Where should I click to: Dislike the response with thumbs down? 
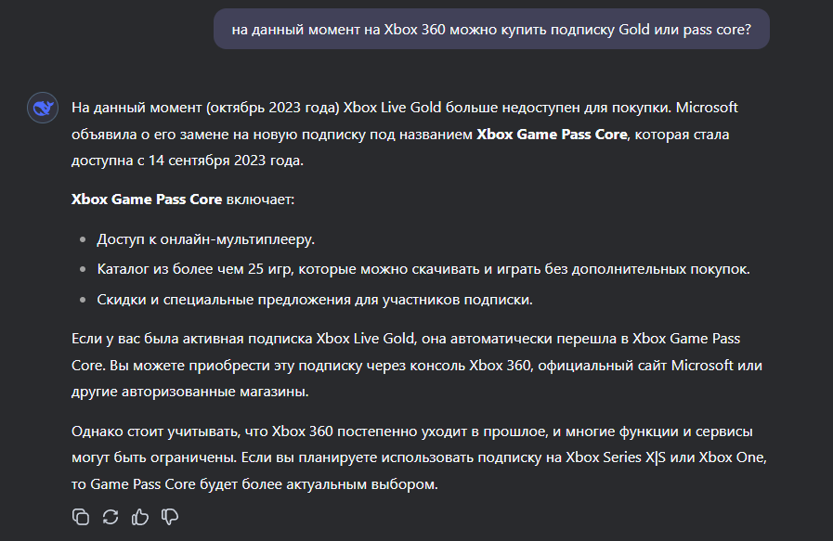pyautogui.click(x=170, y=517)
